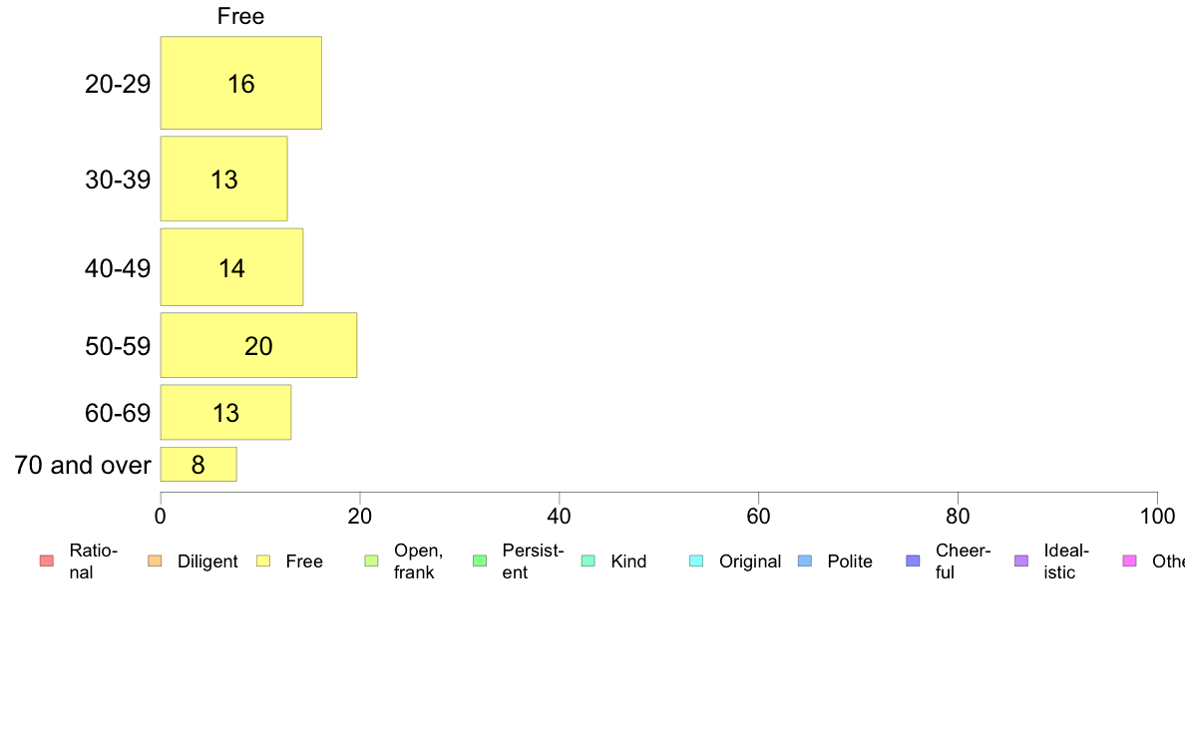Click the Idealistic legend swatch

1021,560
